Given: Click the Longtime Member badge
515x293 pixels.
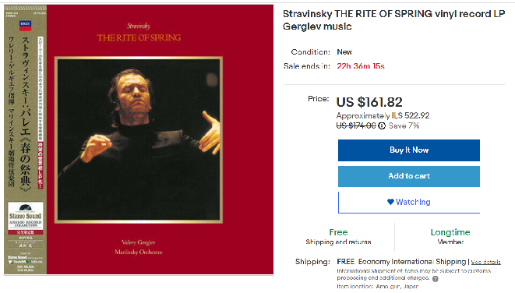Looking at the screenshot, I should (450, 237).
